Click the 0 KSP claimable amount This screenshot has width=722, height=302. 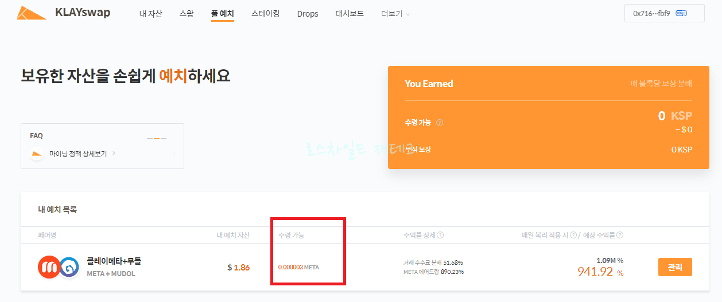point(675,116)
